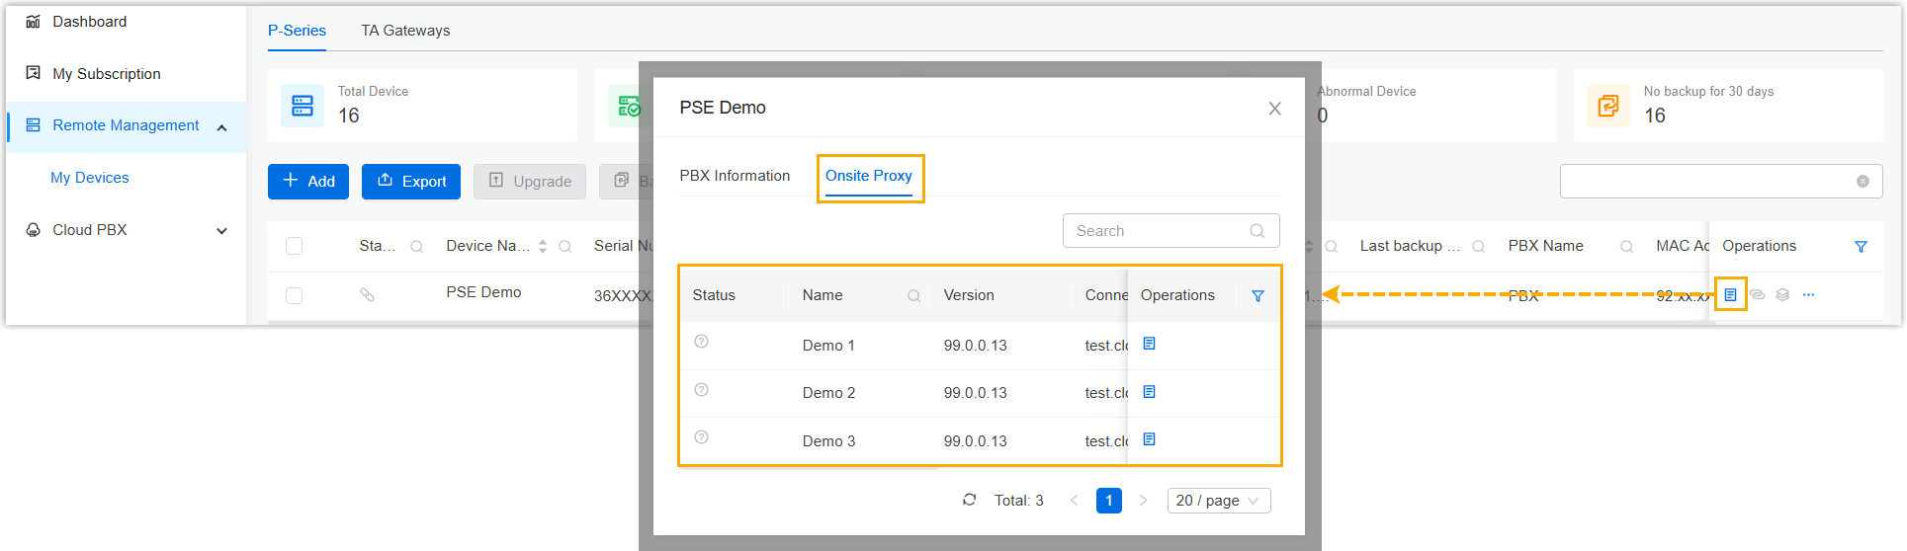Click the search icon in Name column header
The height and width of the screenshot is (551, 1907).
click(x=913, y=296)
